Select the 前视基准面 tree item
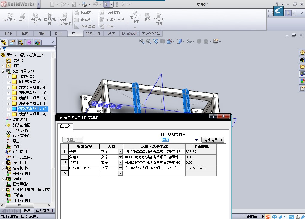 pyautogui.click(x=19, y=125)
